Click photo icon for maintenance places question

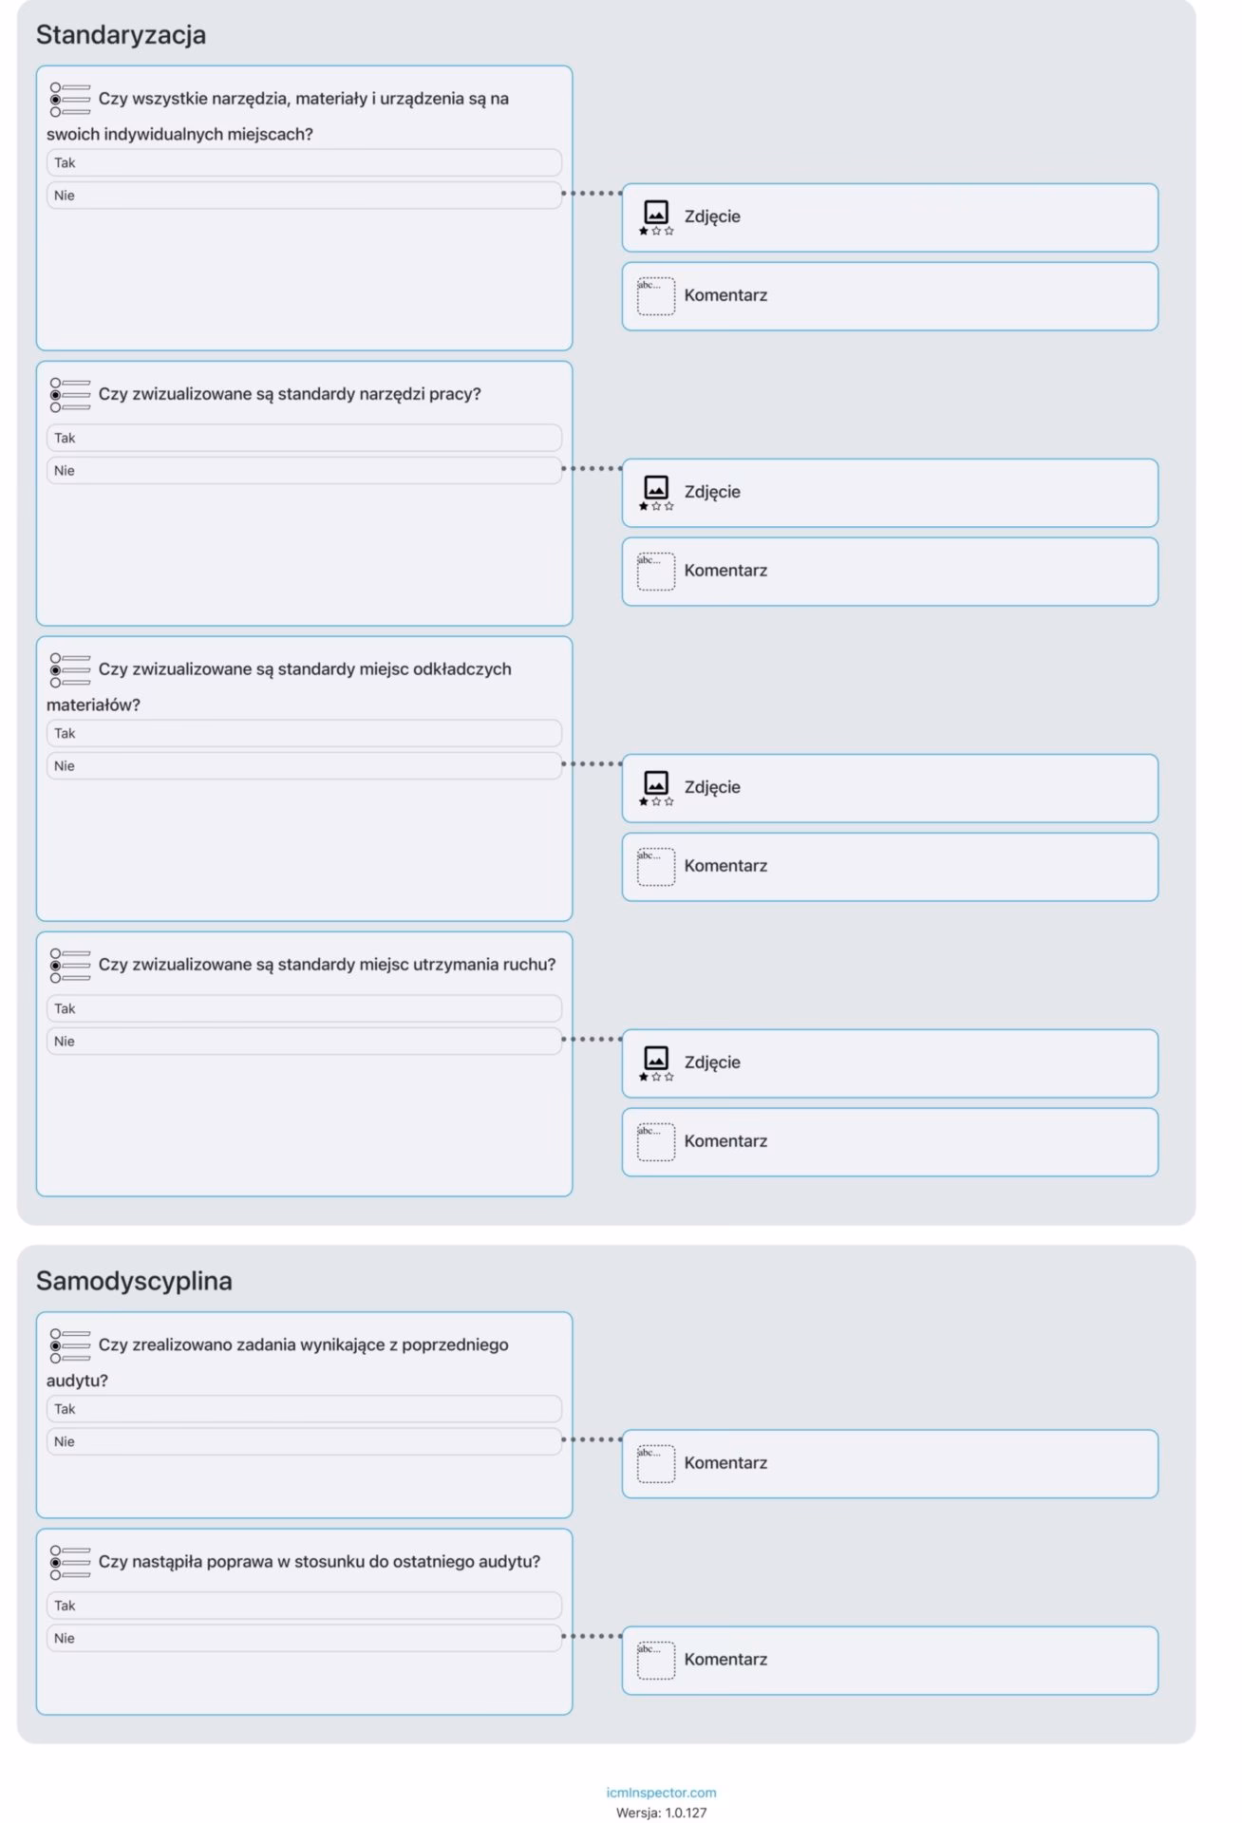[655, 1062]
